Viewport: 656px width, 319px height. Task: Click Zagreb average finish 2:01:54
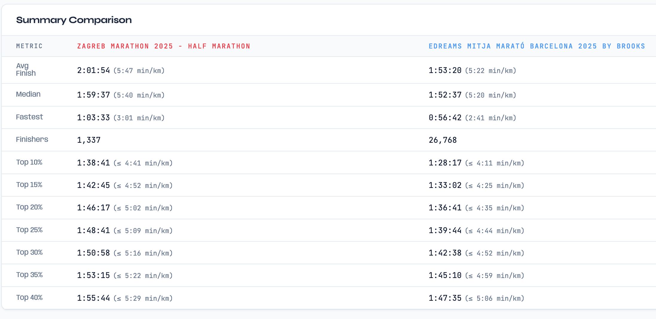click(x=94, y=70)
